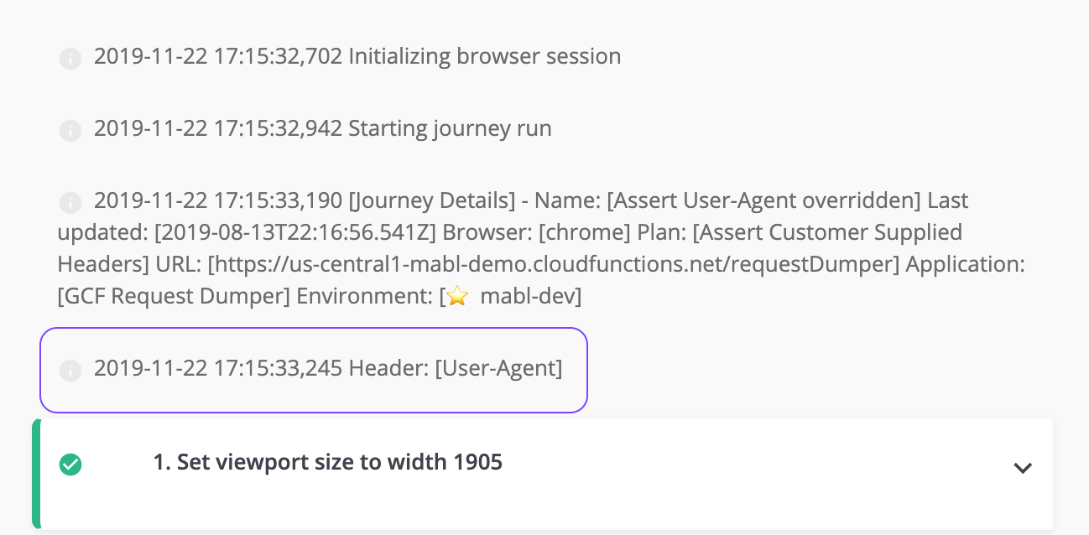Open the requestDumper cloudfunctions URL
Image resolution: width=1089 pixels, height=535 pixels.
(x=553, y=265)
